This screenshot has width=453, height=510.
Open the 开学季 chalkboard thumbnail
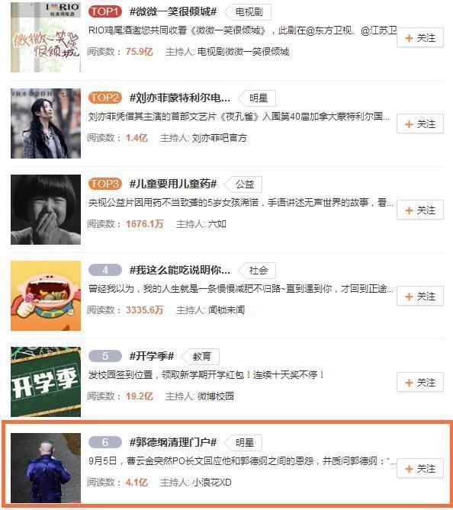pyautogui.click(x=46, y=382)
